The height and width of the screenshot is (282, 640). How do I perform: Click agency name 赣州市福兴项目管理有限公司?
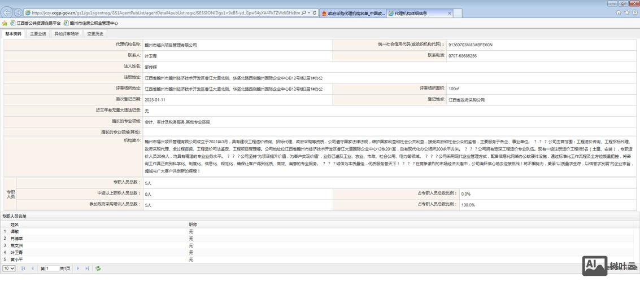click(x=171, y=45)
